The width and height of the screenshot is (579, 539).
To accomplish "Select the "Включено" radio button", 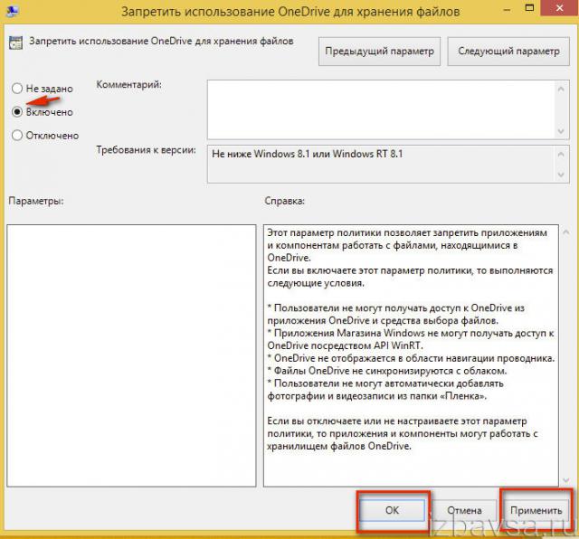I will [17, 111].
